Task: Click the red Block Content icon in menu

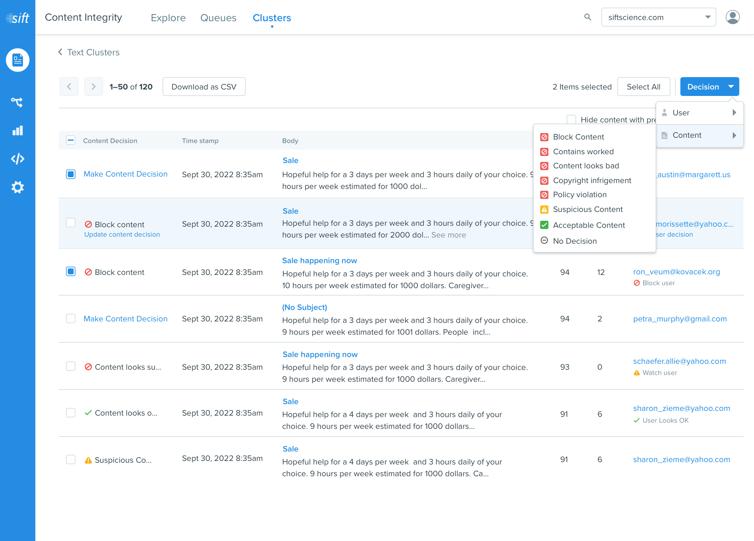Action: 544,137
